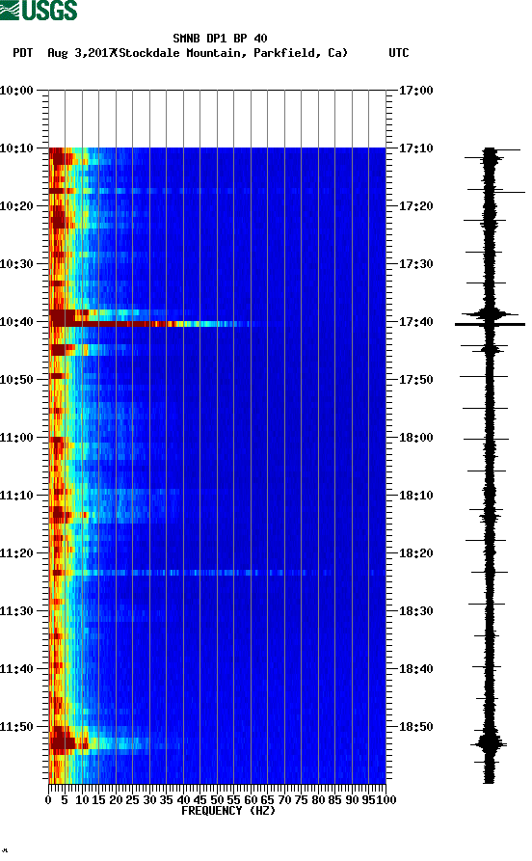The image size is (532, 861).
Task: Click the UTC timezone label
Action: pyautogui.click(x=399, y=53)
